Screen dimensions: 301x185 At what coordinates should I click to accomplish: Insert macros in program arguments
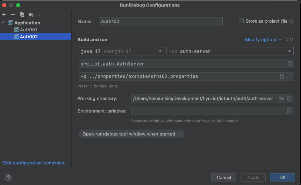[x=282, y=76]
